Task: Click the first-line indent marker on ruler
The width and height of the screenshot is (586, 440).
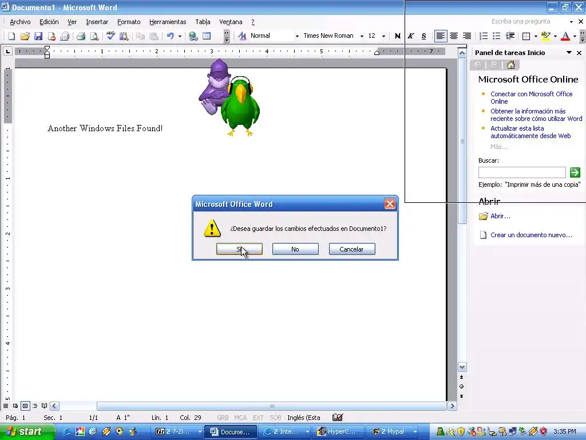Action: tap(47, 49)
